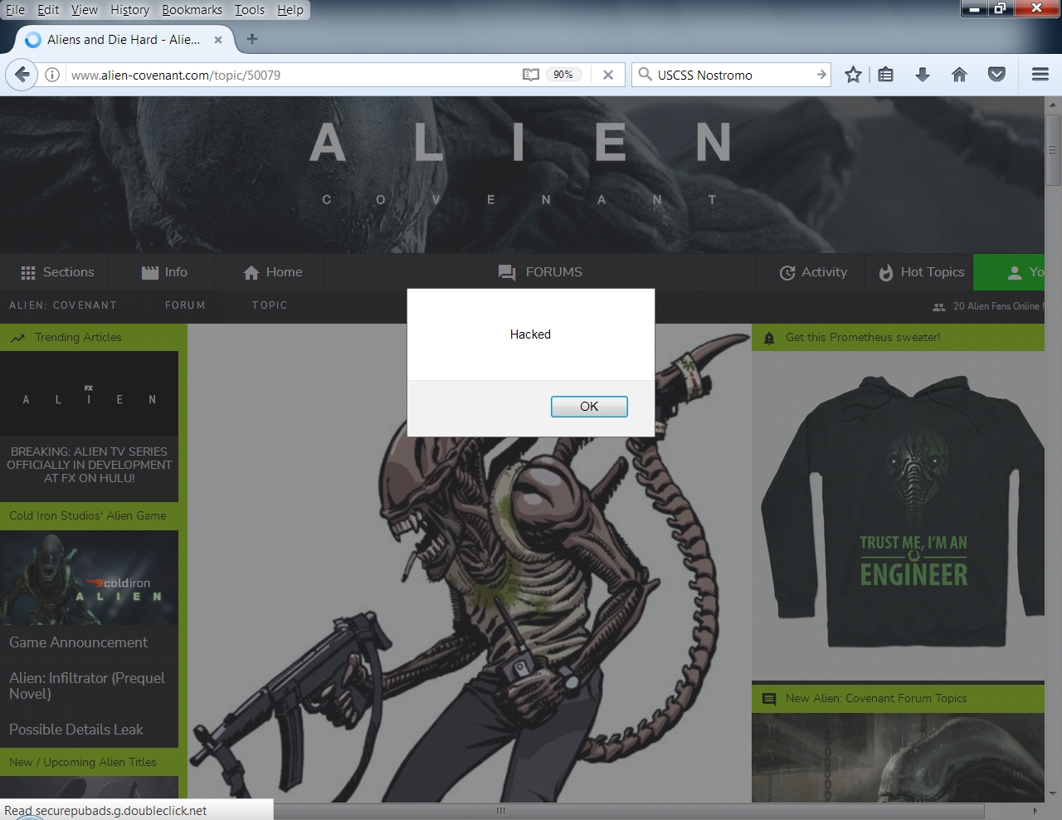Click the Firefox home icon
This screenshot has width=1062, height=820.
click(x=959, y=75)
